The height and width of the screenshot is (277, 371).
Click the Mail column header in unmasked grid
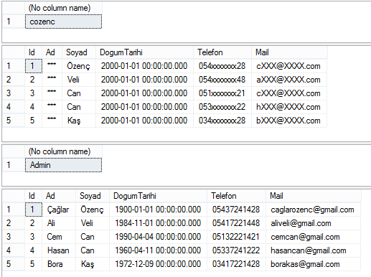coord(314,196)
